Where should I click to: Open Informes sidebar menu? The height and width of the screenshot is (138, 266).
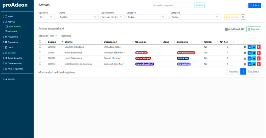pyautogui.click(x=10, y=53)
